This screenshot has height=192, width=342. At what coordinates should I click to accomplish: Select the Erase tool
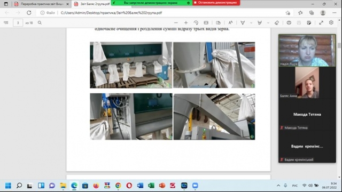tap(277, 22)
